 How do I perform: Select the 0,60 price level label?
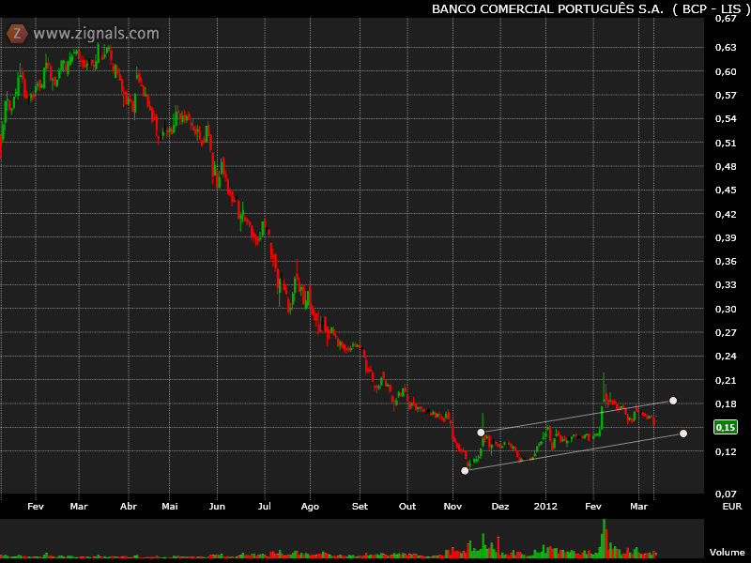click(x=726, y=72)
